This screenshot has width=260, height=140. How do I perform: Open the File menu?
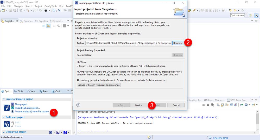coord(3,6)
